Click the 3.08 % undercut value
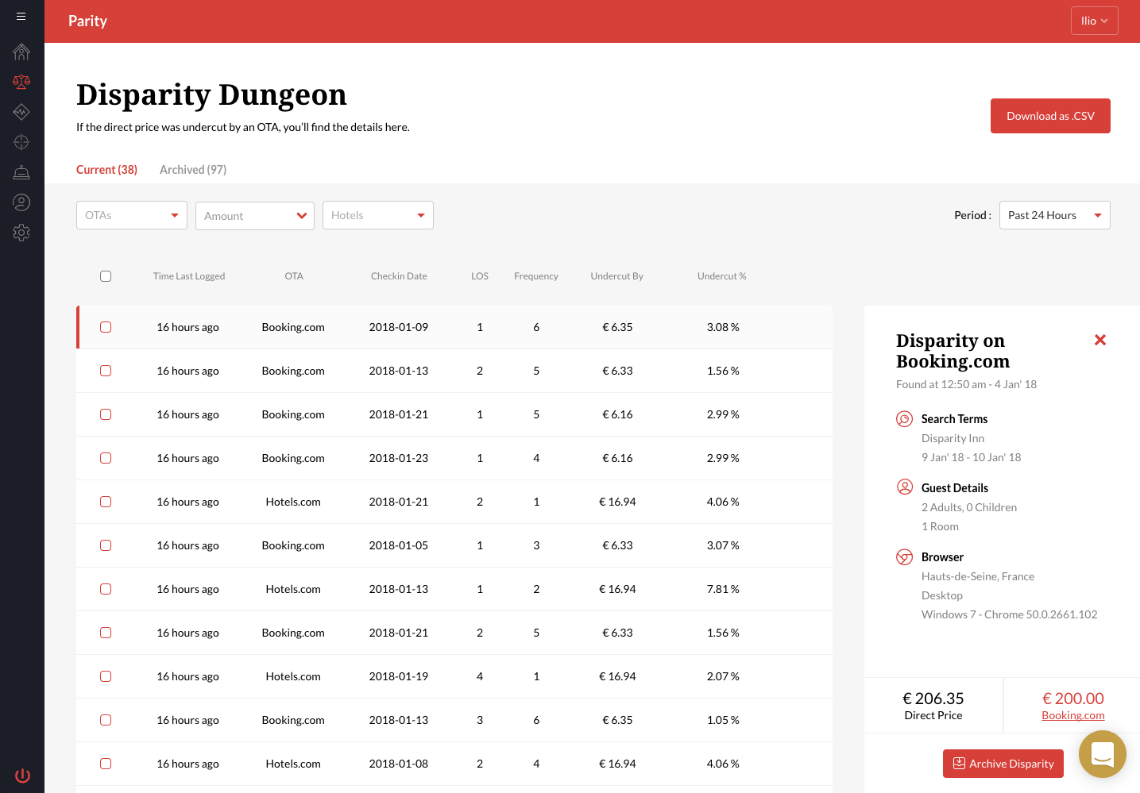1140x793 pixels. [723, 327]
